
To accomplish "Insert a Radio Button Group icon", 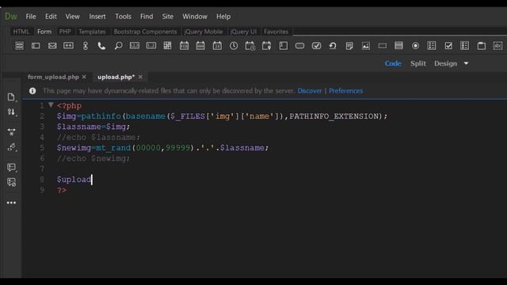I will click(x=432, y=46).
